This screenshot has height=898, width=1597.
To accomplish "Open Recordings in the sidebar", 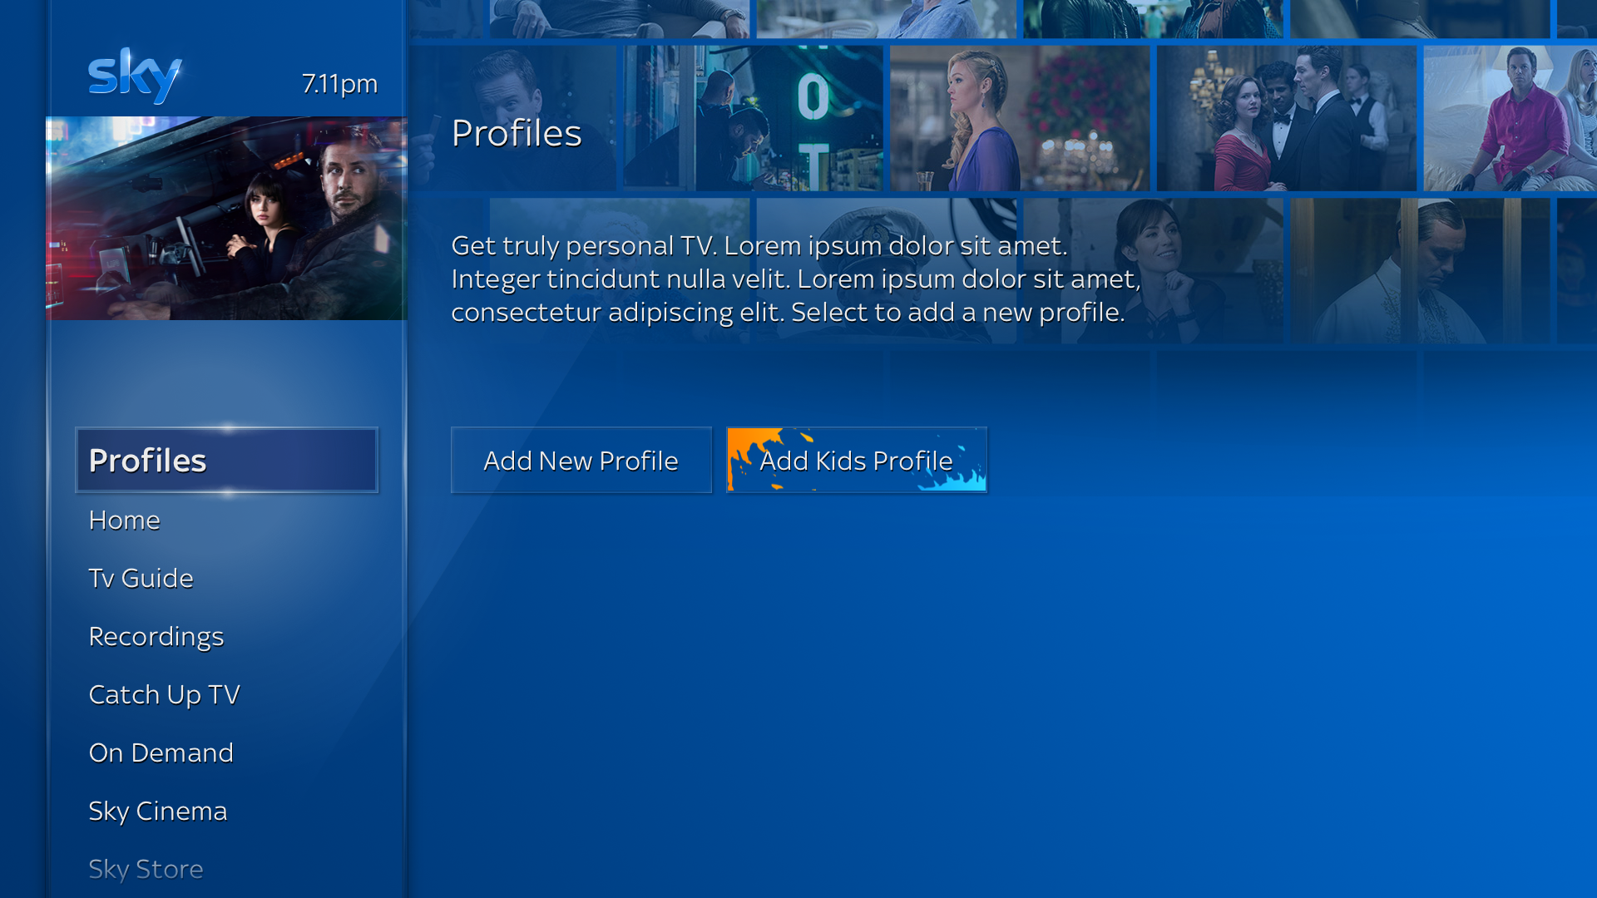I will [x=156, y=637].
